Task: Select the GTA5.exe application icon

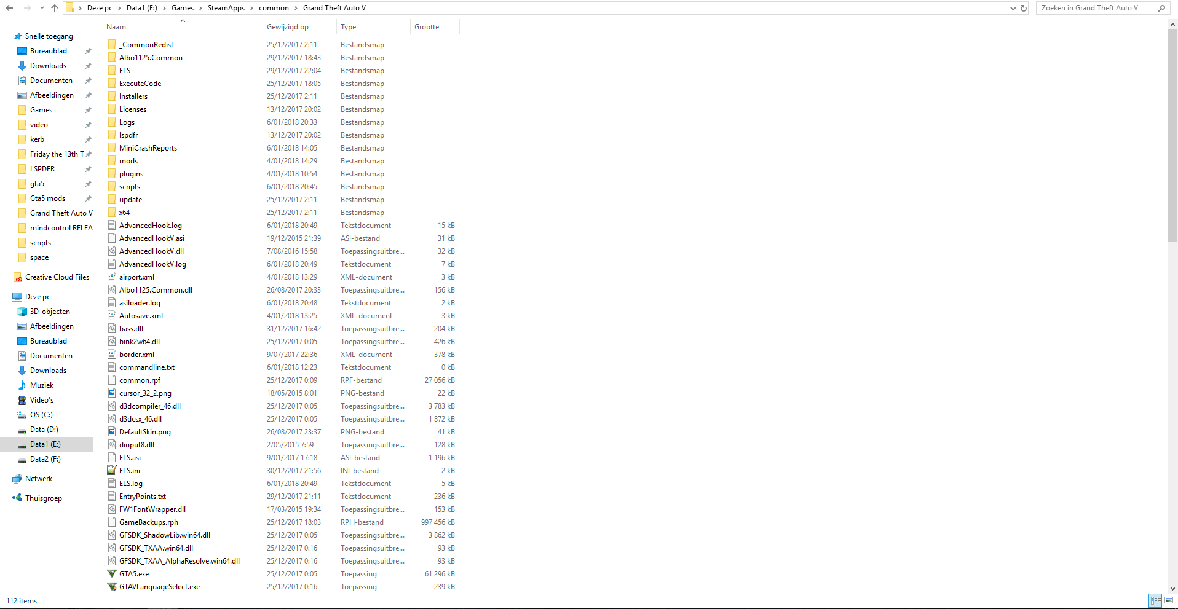Action: [x=112, y=573]
